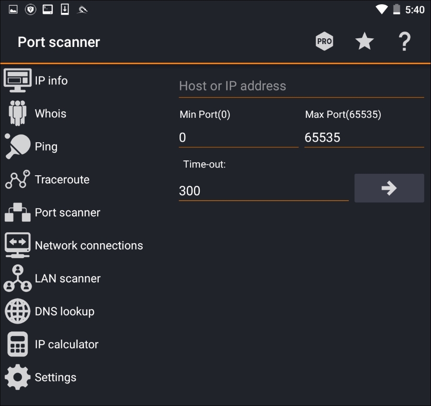Start the port scan with the arrow button
The width and height of the screenshot is (431, 406).
[389, 188]
